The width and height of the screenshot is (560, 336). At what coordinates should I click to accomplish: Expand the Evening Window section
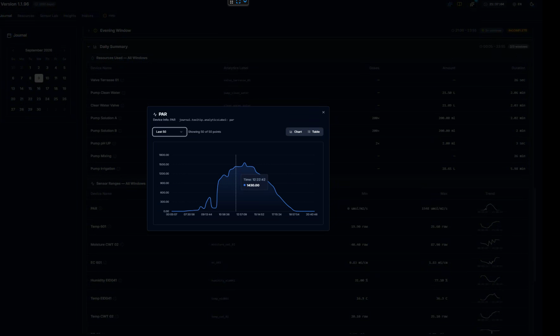tap(89, 30)
